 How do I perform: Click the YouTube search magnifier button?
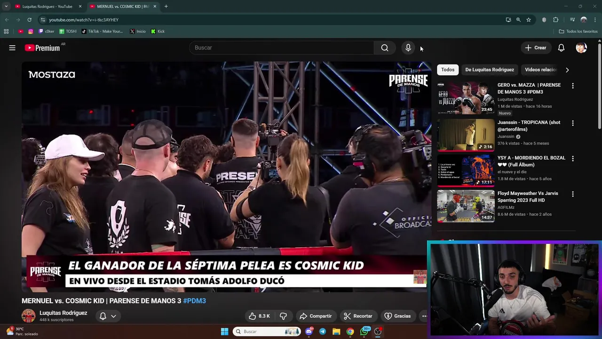click(x=385, y=48)
